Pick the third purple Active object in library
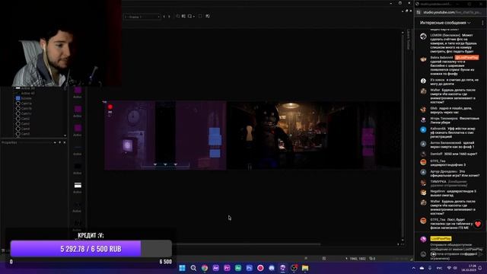The height and width of the screenshot is (274, 487). click(x=78, y=129)
